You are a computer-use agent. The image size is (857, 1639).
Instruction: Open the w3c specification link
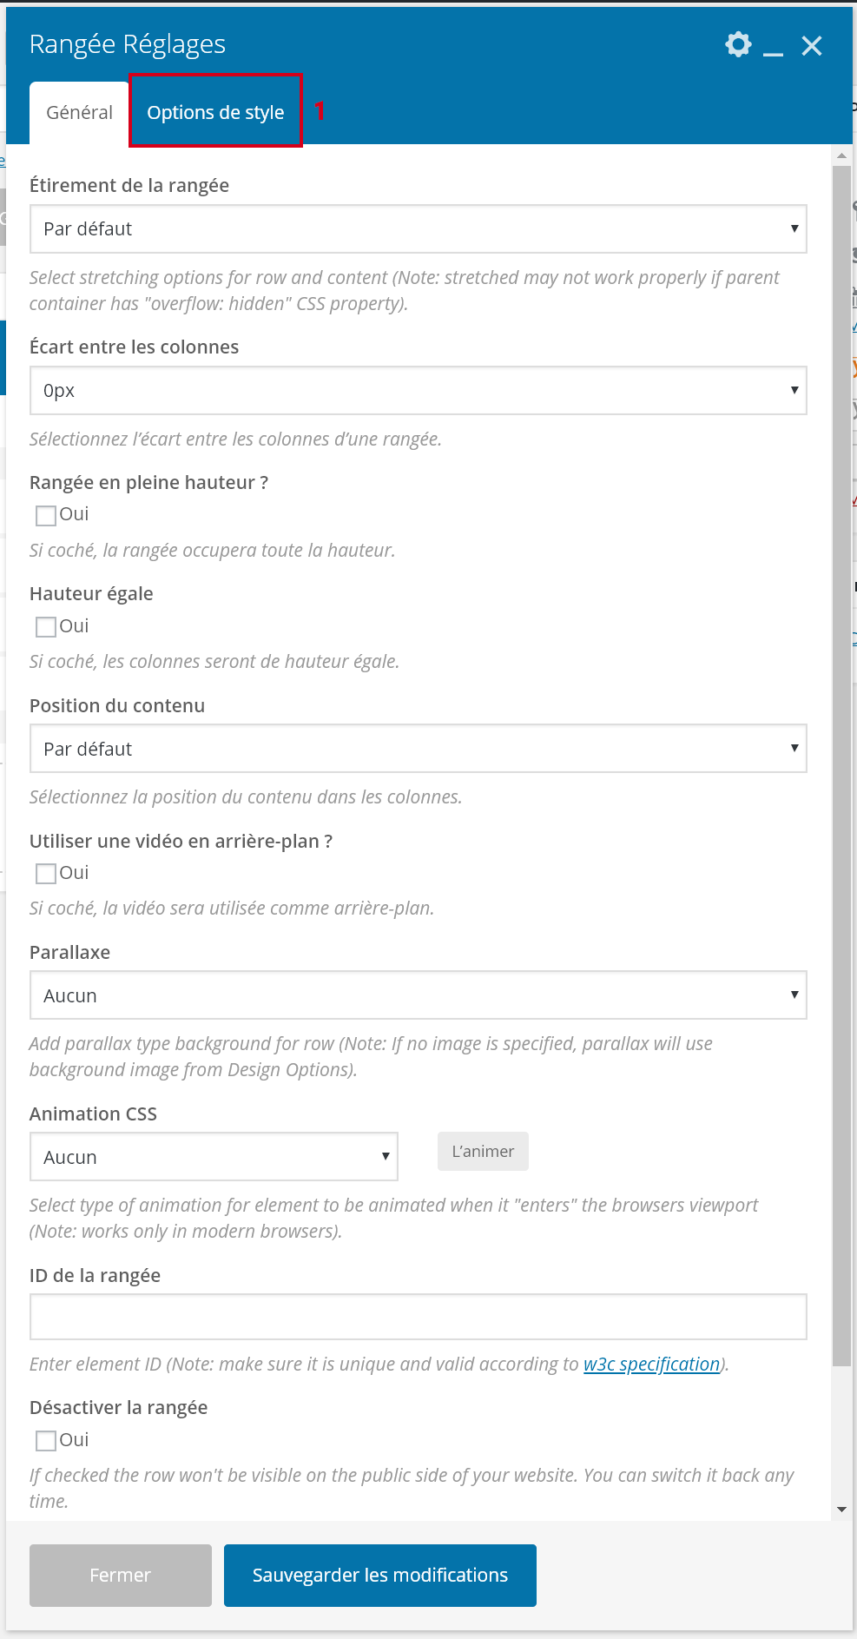click(651, 1365)
